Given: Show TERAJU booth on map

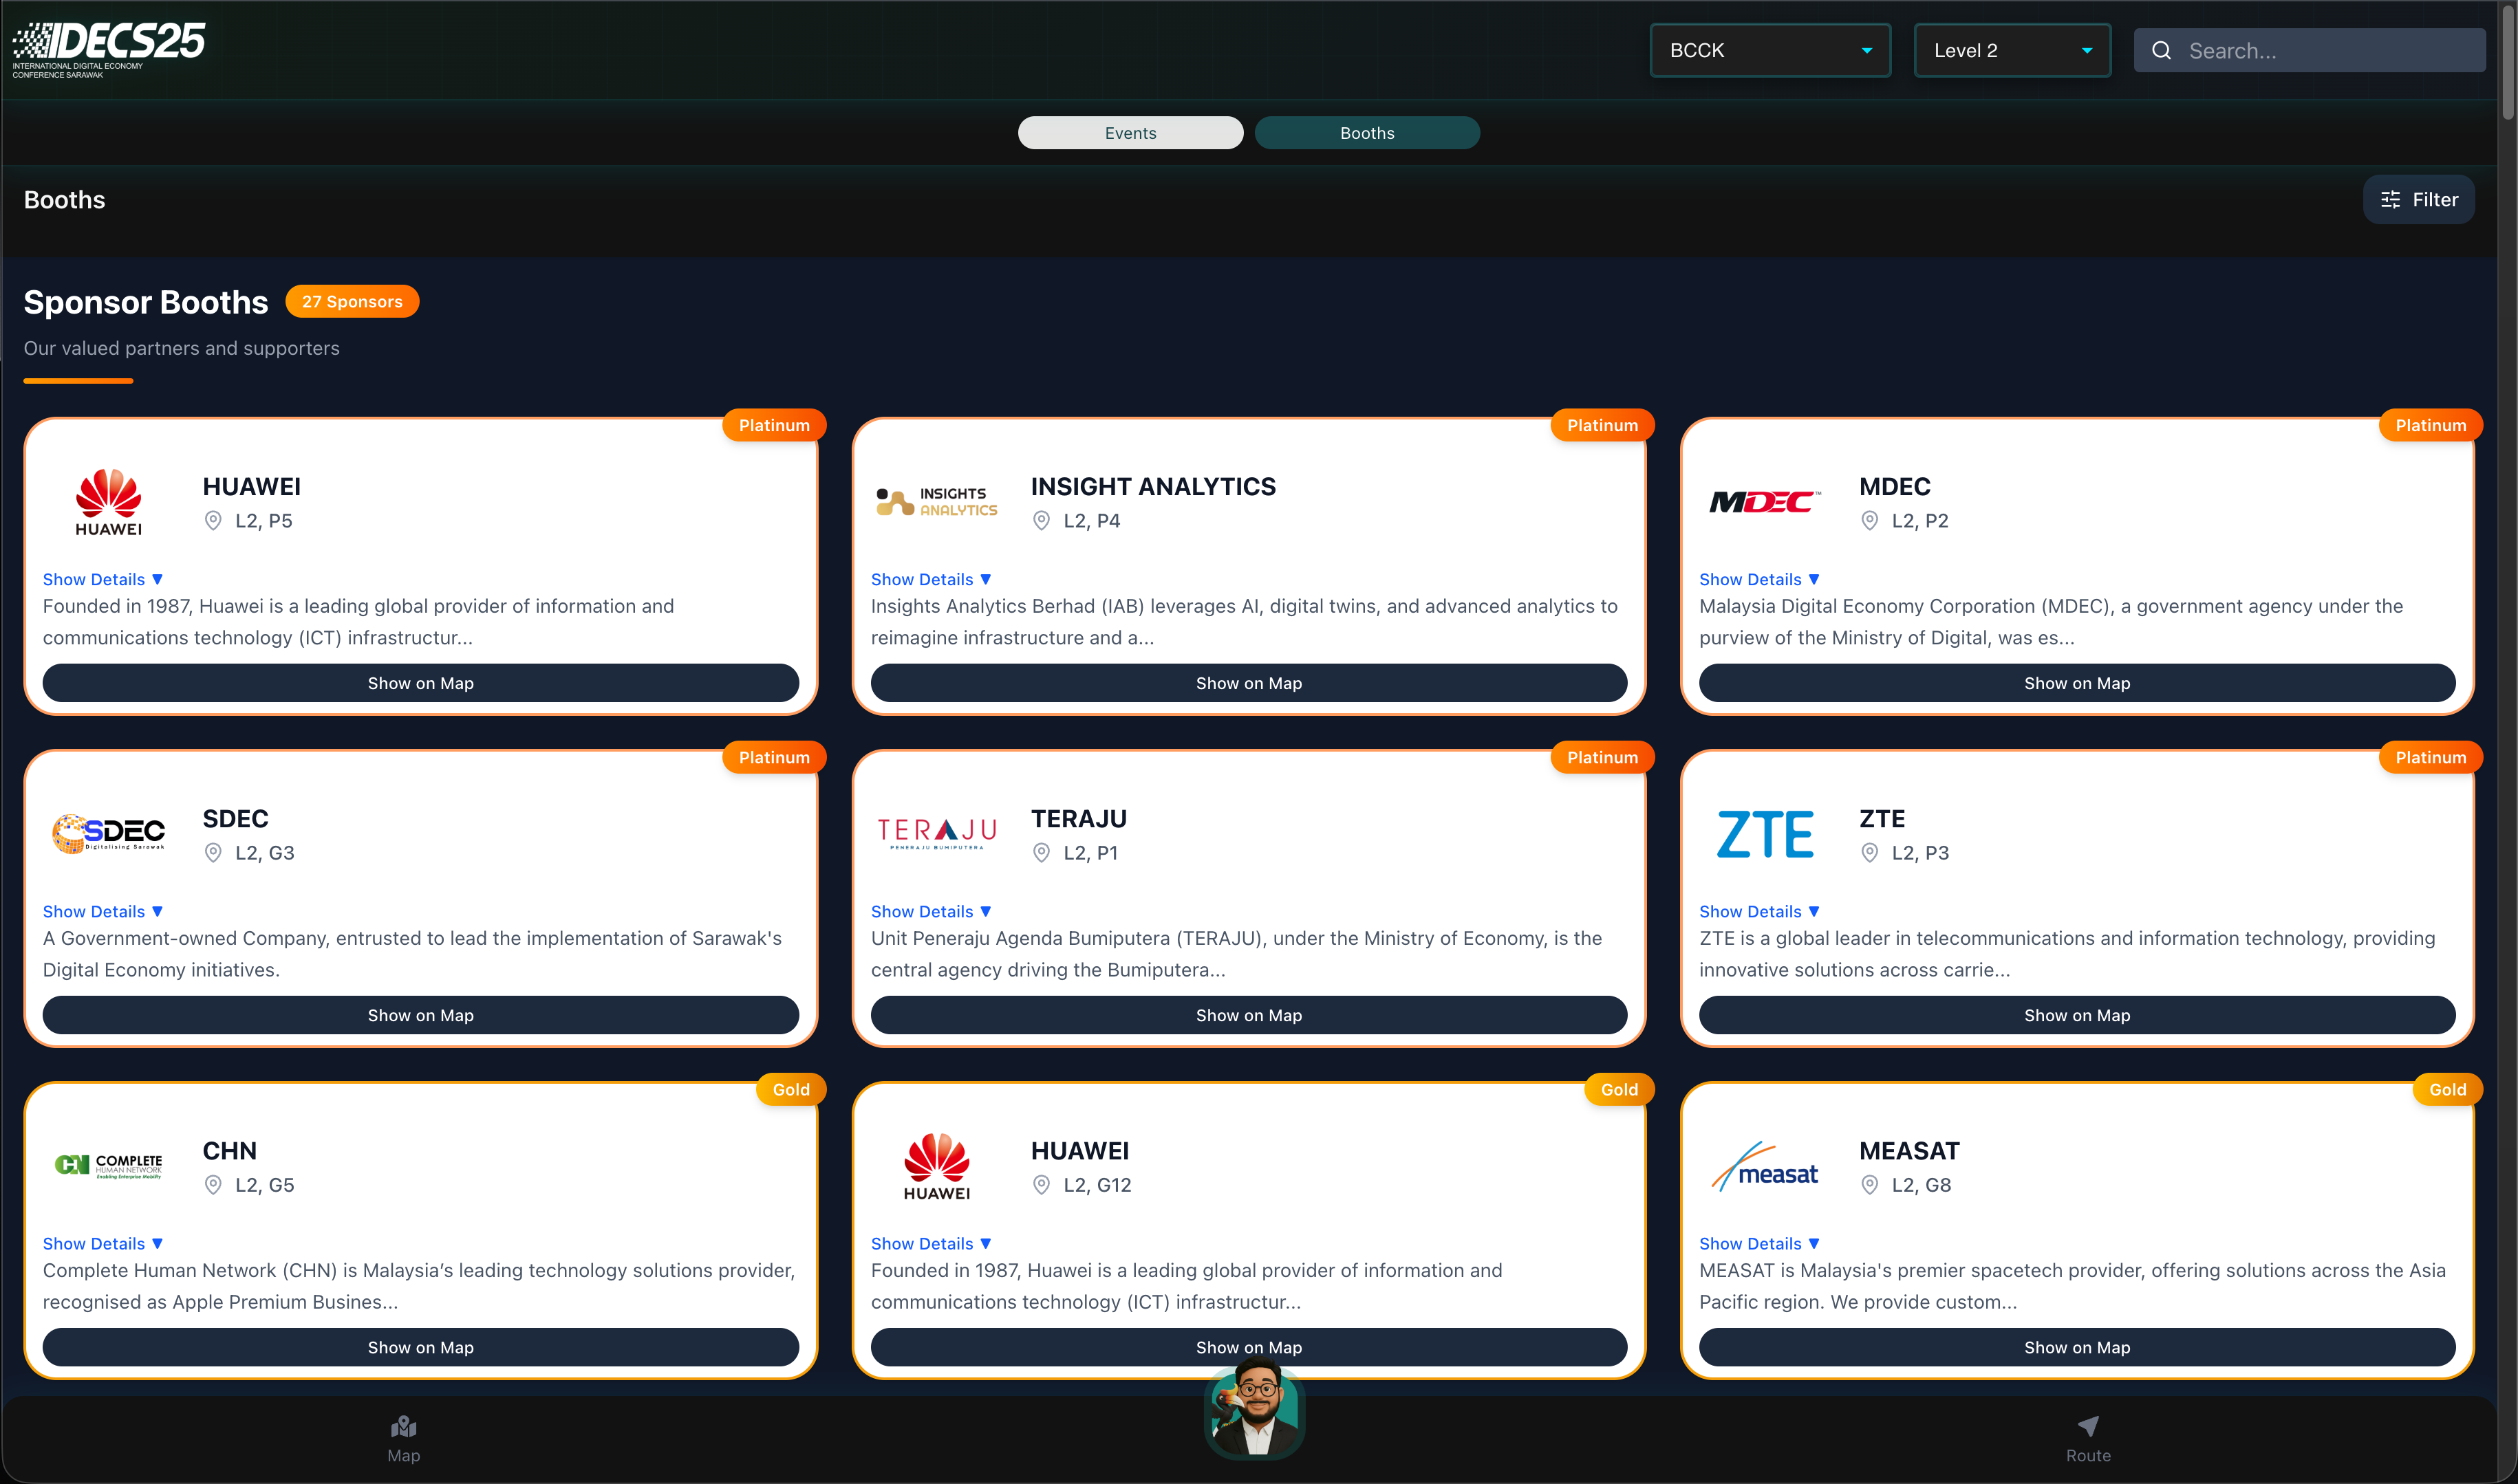Looking at the screenshot, I should pyautogui.click(x=1249, y=1015).
